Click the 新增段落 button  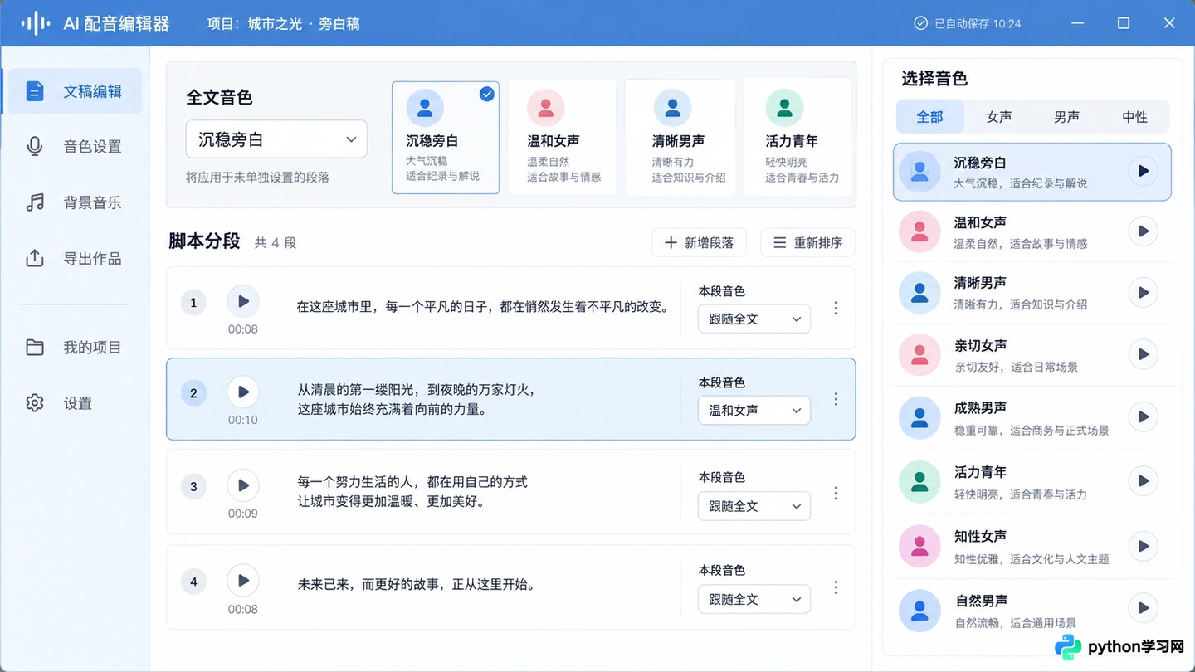click(x=699, y=242)
